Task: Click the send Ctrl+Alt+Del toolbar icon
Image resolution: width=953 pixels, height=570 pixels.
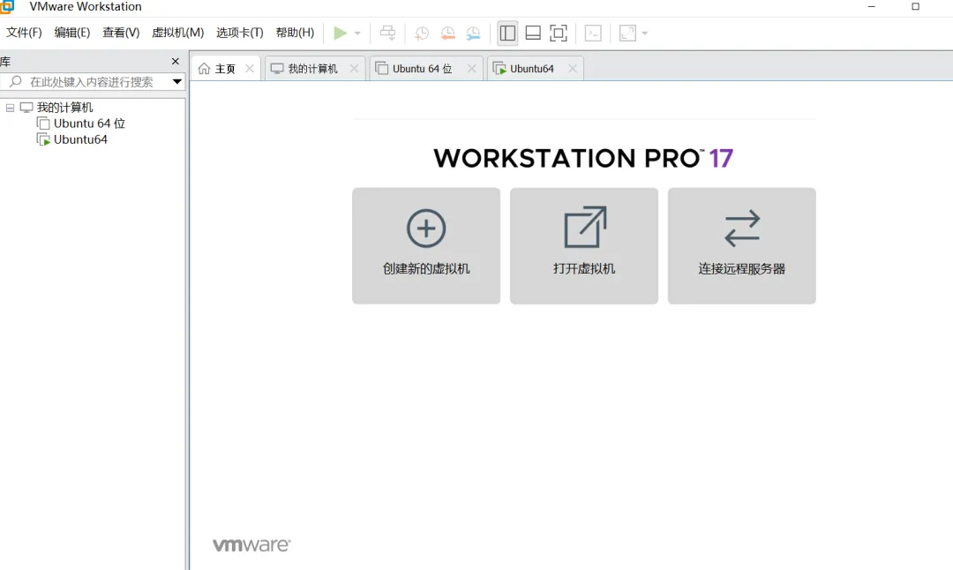Action: coord(387,33)
